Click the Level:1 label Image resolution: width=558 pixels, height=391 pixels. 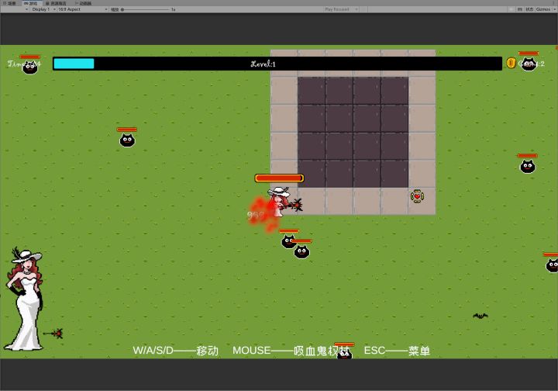(x=263, y=64)
